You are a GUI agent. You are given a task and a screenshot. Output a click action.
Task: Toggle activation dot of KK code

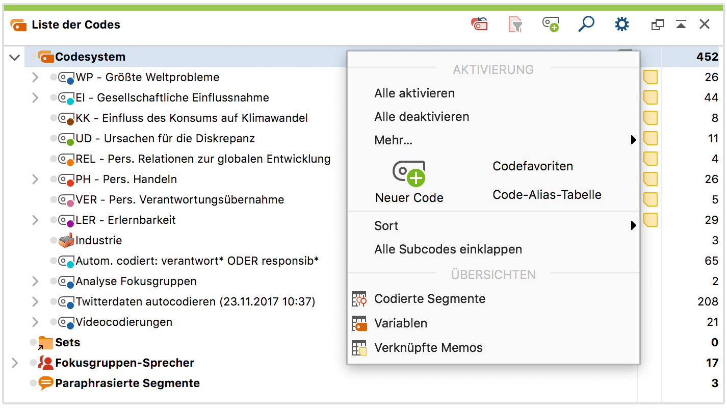(54, 118)
